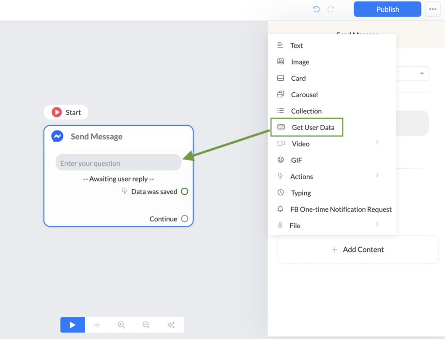Click the Enter your question field
The width and height of the screenshot is (445, 339).
(119, 162)
